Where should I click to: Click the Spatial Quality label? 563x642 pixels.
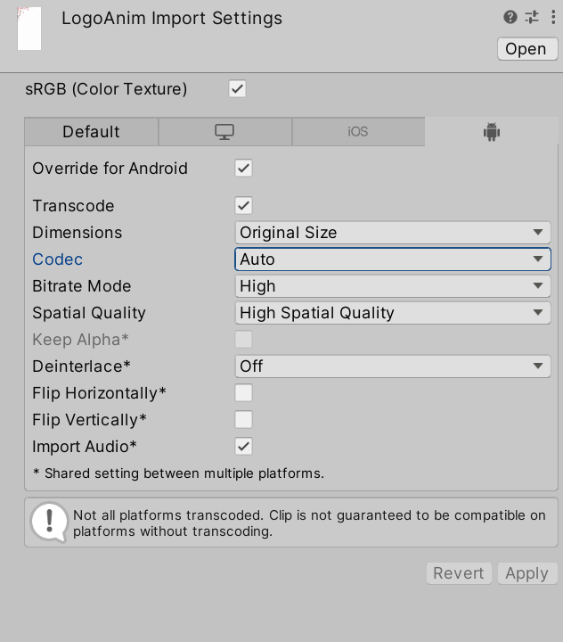(89, 313)
